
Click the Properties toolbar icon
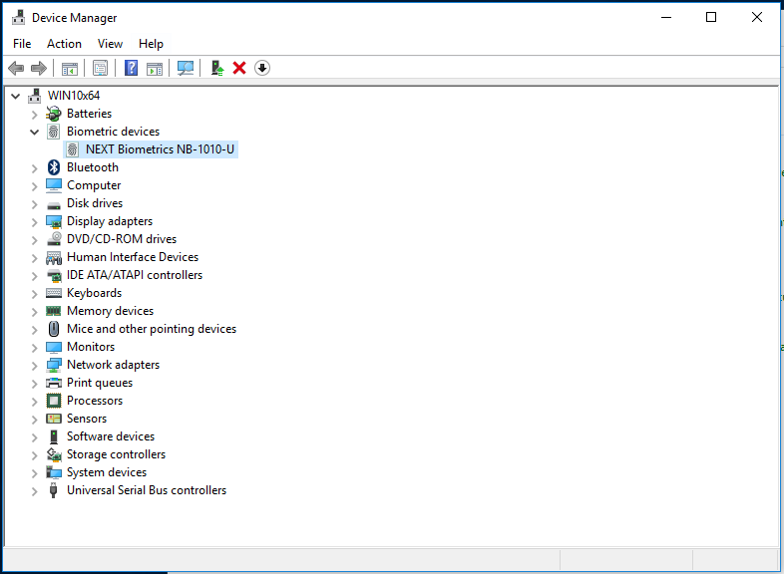point(100,68)
